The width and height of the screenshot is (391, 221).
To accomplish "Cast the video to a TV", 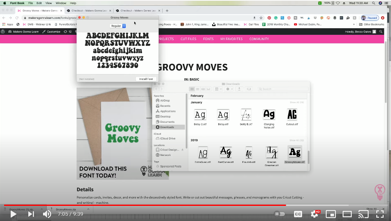I will point(363,214).
